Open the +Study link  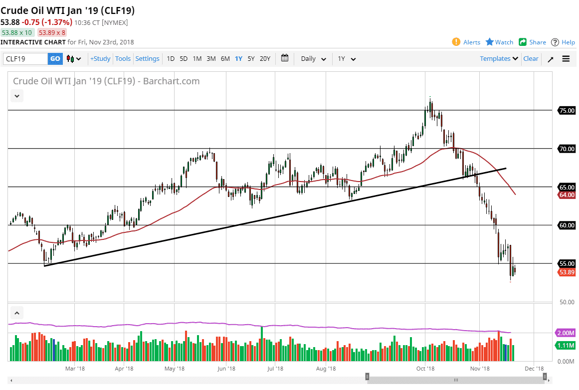click(x=100, y=58)
